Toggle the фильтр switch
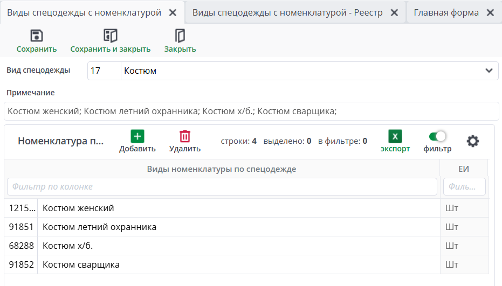Image resolution: width=502 pixels, height=286 pixels. (x=438, y=137)
